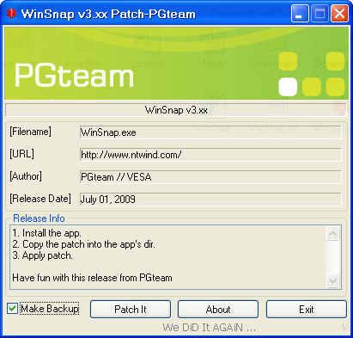Click the Exit button
The width and height of the screenshot is (353, 338).
[x=307, y=310]
